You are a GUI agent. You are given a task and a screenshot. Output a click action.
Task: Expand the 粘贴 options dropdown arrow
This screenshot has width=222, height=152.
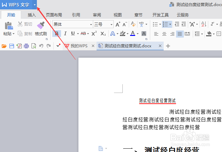click(14, 34)
